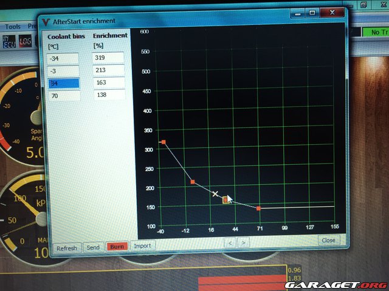Click the Close button at bottom right

coord(328,240)
